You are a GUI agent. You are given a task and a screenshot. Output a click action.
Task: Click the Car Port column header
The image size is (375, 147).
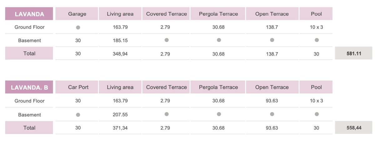pos(78,87)
